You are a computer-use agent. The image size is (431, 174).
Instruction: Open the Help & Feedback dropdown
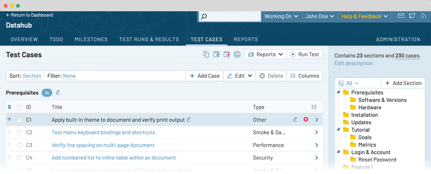coord(365,17)
